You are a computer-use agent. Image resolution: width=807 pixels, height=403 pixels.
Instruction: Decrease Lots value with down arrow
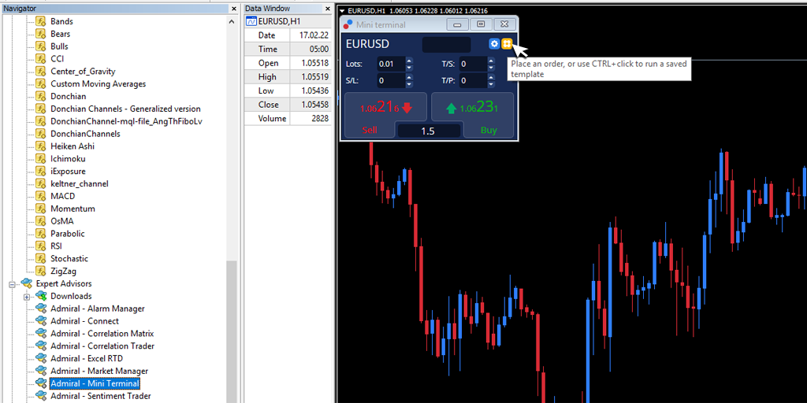click(409, 68)
